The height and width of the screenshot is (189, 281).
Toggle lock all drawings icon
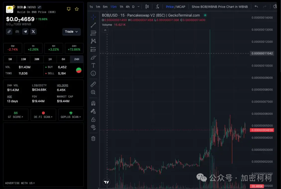point(93,120)
